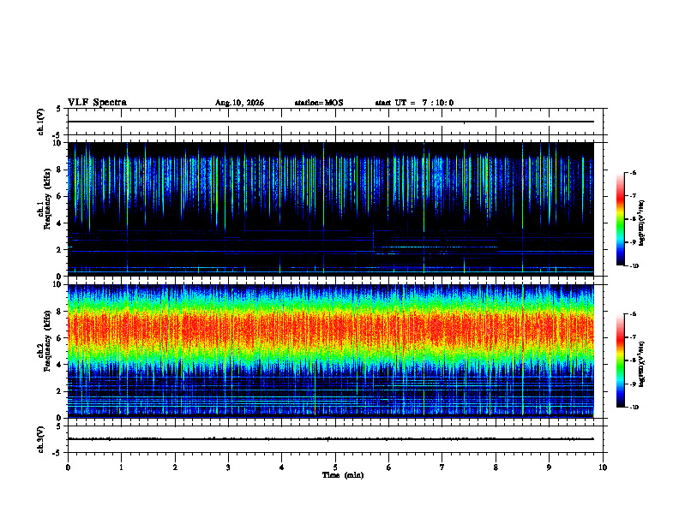Click the ch.1 spectrogram color bar
The height and width of the screenshot is (524, 679).
click(620, 219)
